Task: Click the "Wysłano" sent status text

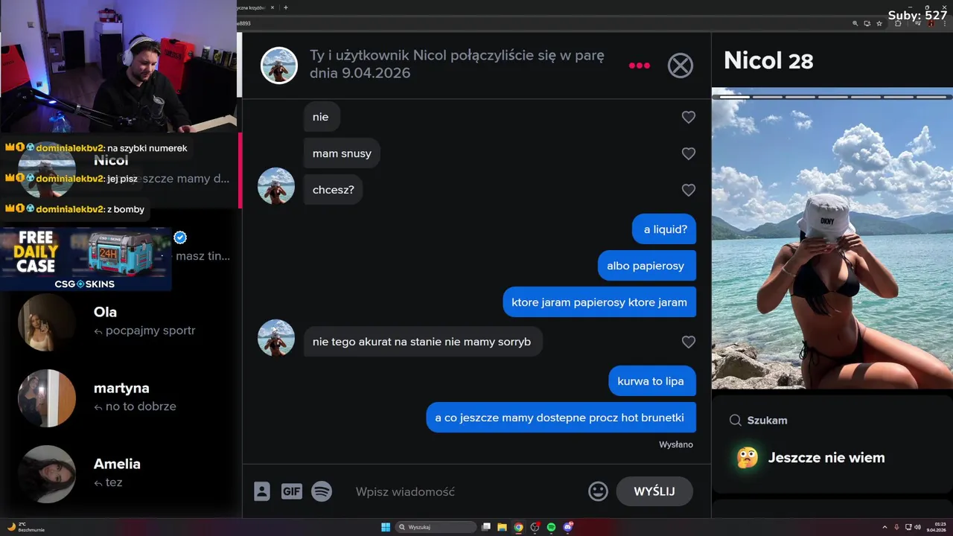Action: (x=676, y=444)
